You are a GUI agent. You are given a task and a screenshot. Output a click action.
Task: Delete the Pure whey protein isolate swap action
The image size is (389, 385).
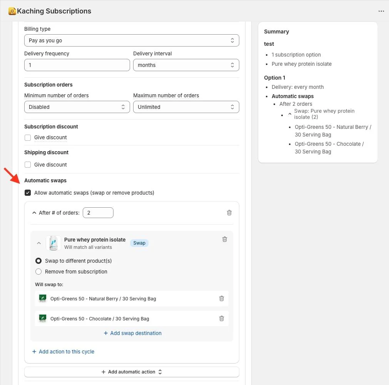pos(225,239)
